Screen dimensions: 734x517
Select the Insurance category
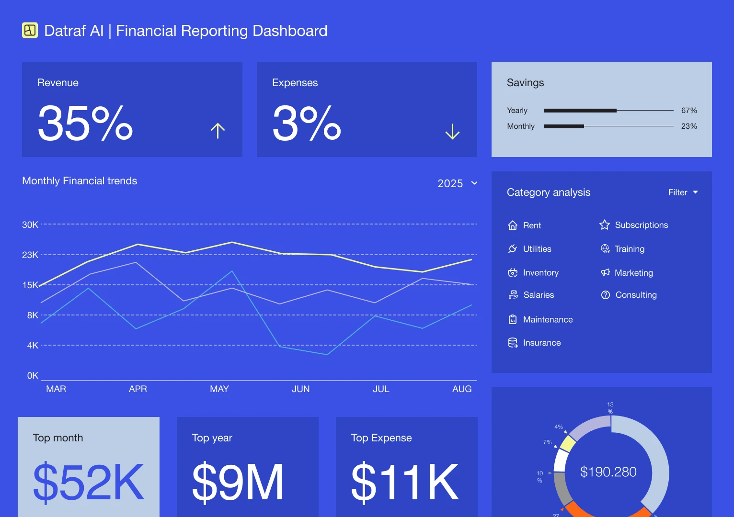[534, 343]
